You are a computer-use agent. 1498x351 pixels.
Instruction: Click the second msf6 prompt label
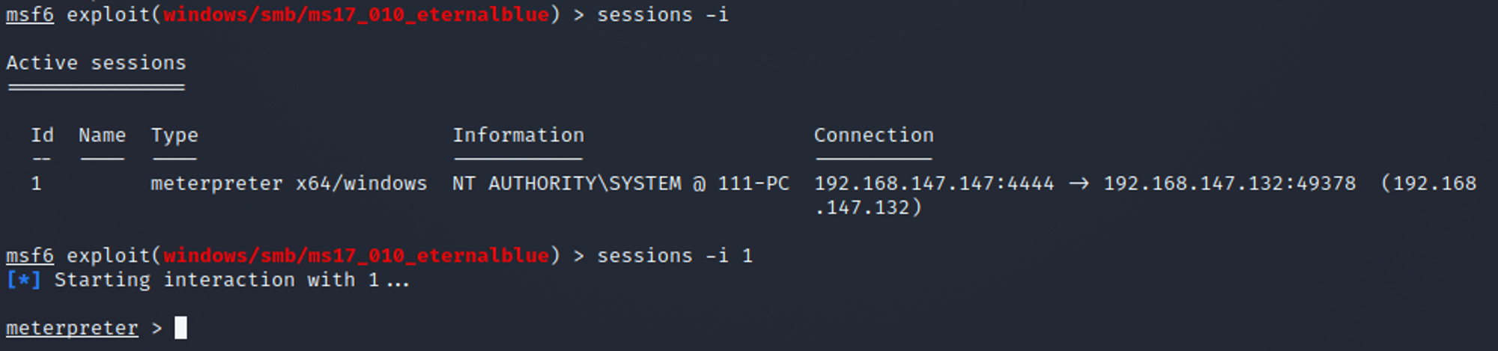pyautogui.click(x=30, y=256)
